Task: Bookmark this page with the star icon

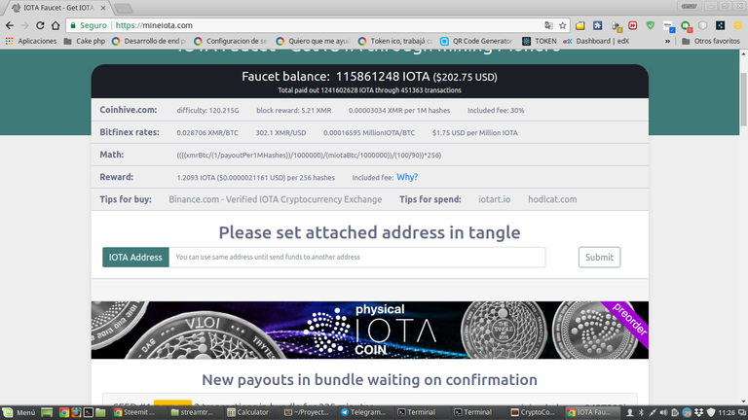Action: click(x=562, y=25)
